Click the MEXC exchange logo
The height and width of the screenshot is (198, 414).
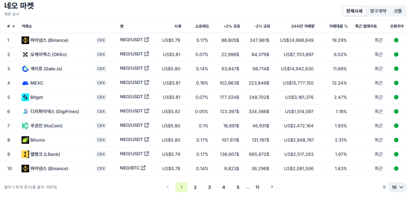coord(25,83)
